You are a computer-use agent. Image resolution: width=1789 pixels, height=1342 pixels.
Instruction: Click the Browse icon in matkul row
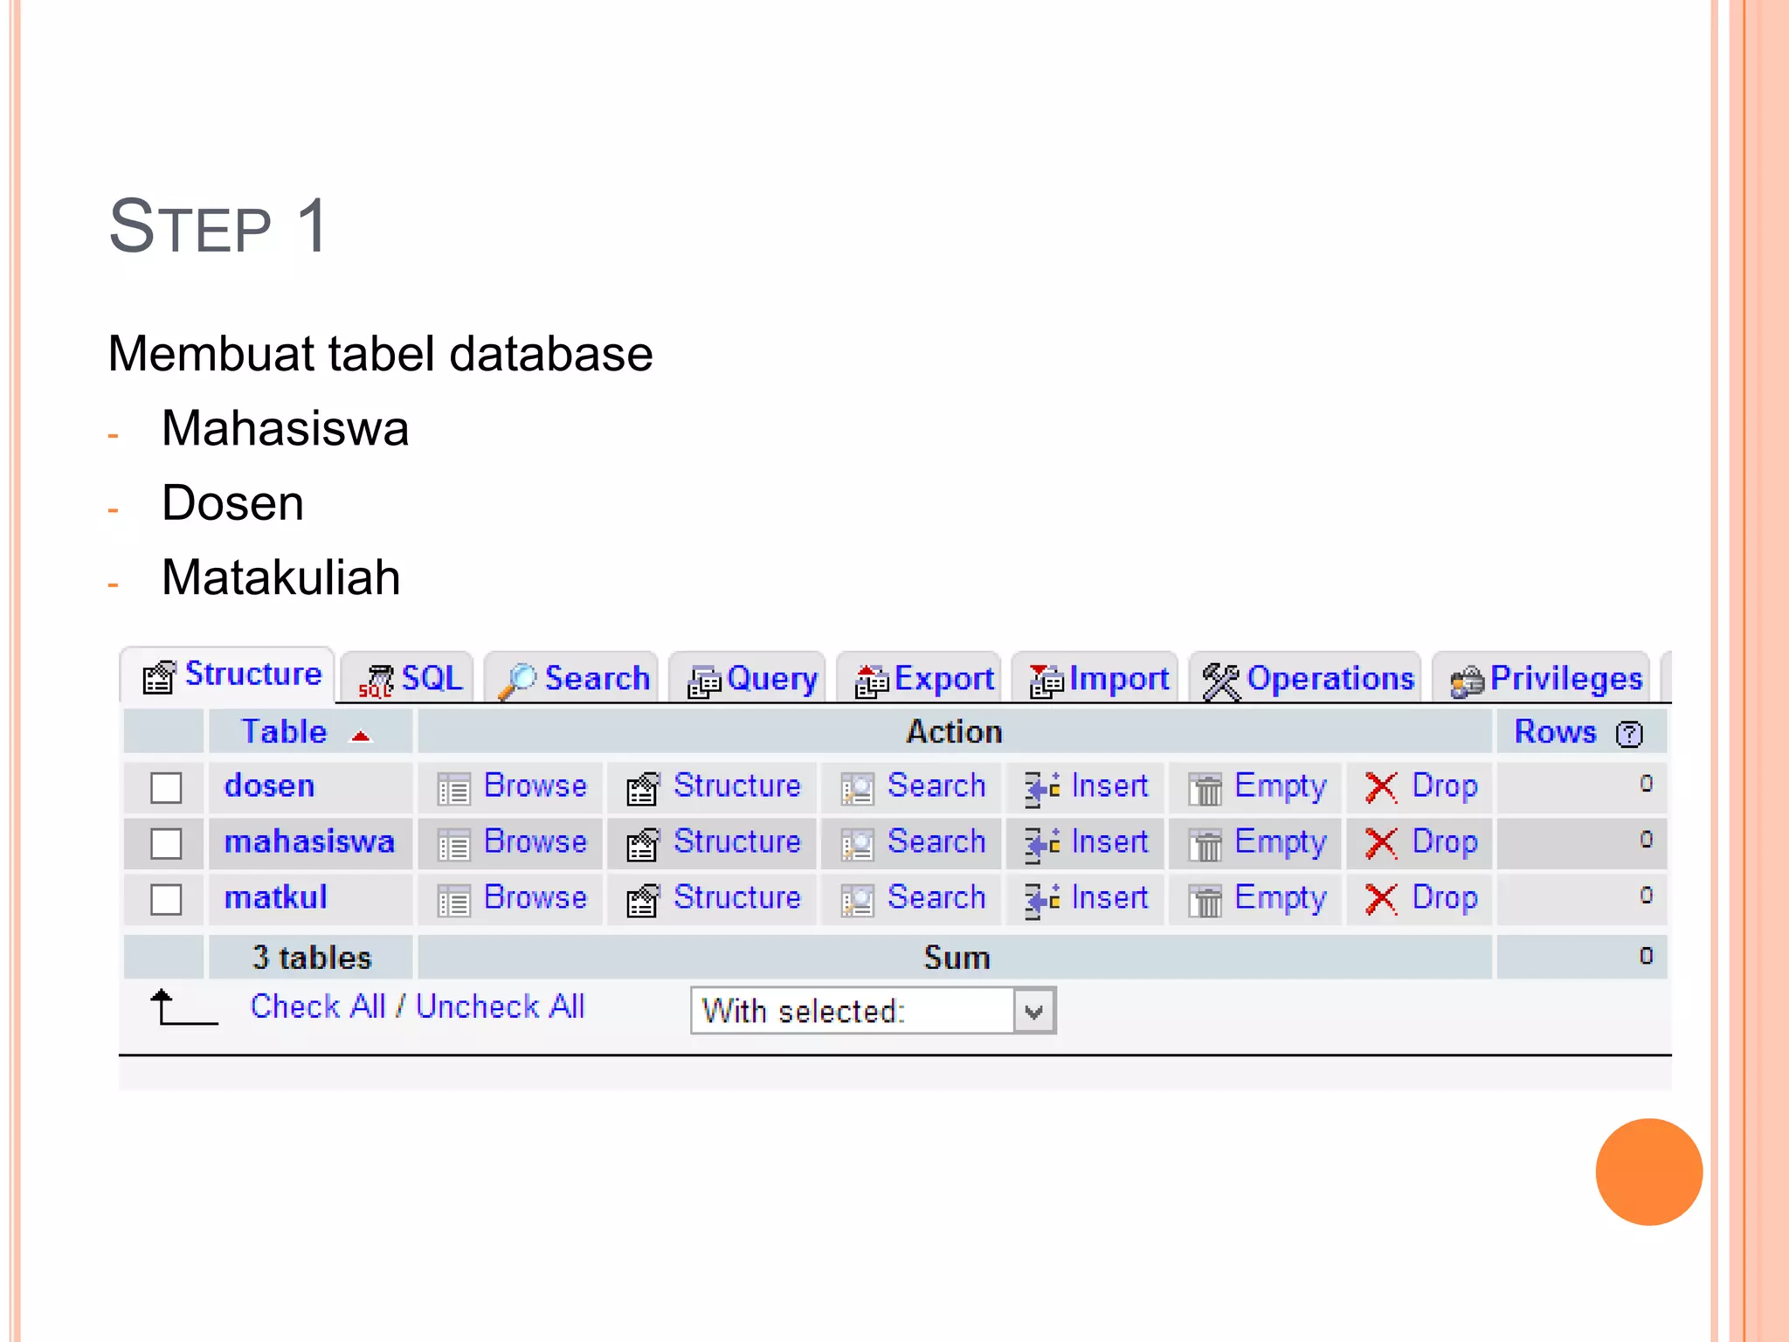click(x=453, y=901)
